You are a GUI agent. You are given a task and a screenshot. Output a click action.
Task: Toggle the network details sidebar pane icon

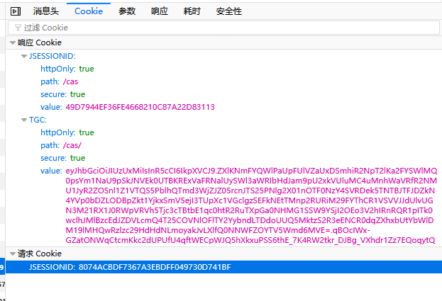pyautogui.click(x=16, y=11)
